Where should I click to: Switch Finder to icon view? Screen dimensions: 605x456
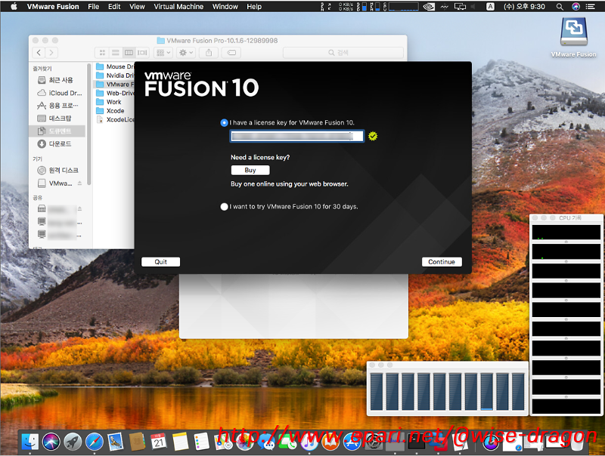tap(102, 52)
